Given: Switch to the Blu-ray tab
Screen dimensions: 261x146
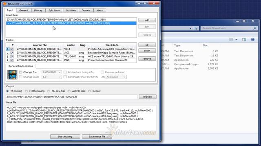Looking at the screenshot, I should coord(38,10).
